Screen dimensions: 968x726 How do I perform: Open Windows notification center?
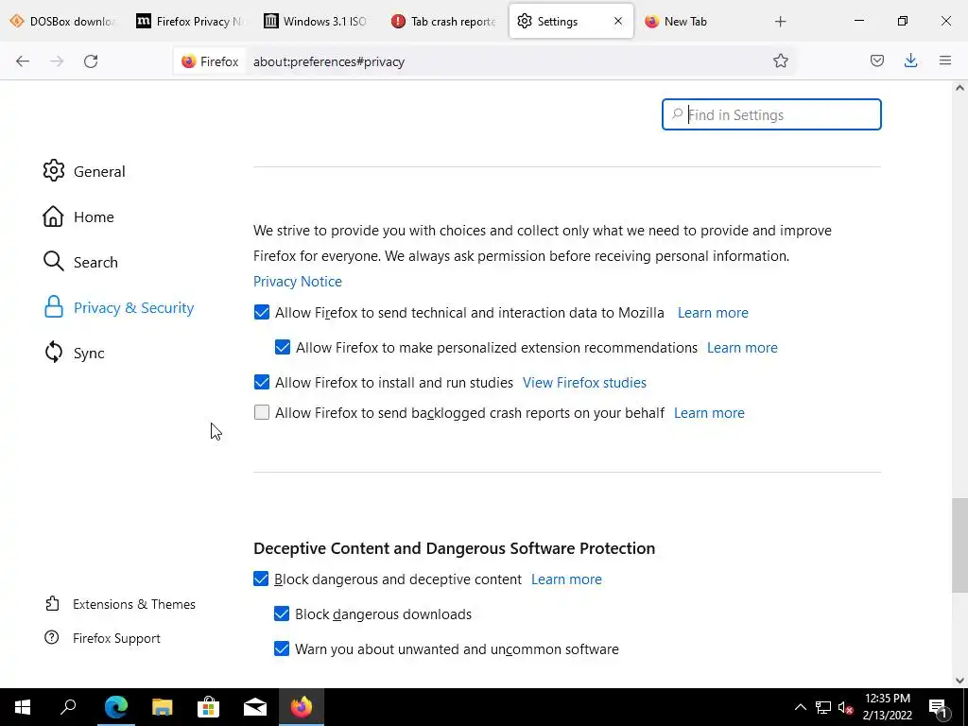coord(938,707)
